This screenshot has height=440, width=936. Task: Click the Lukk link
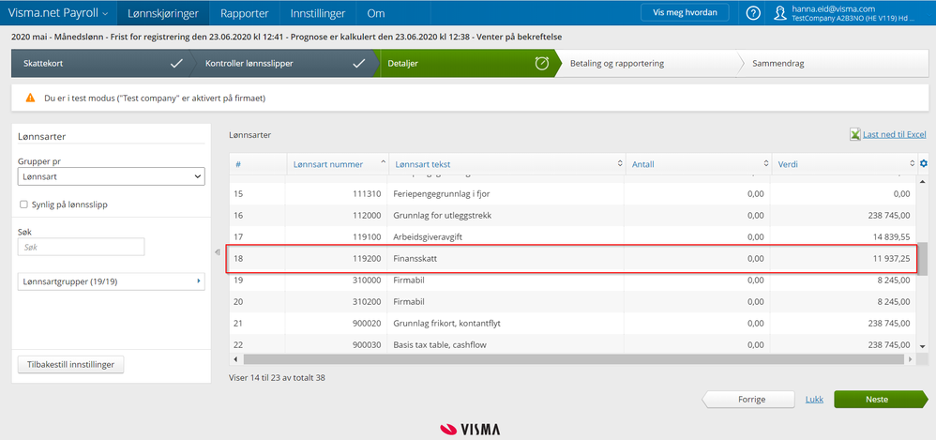pos(814,400)
